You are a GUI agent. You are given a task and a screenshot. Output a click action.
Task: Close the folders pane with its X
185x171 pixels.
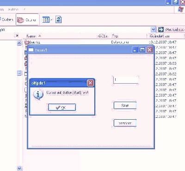[17, 36]
